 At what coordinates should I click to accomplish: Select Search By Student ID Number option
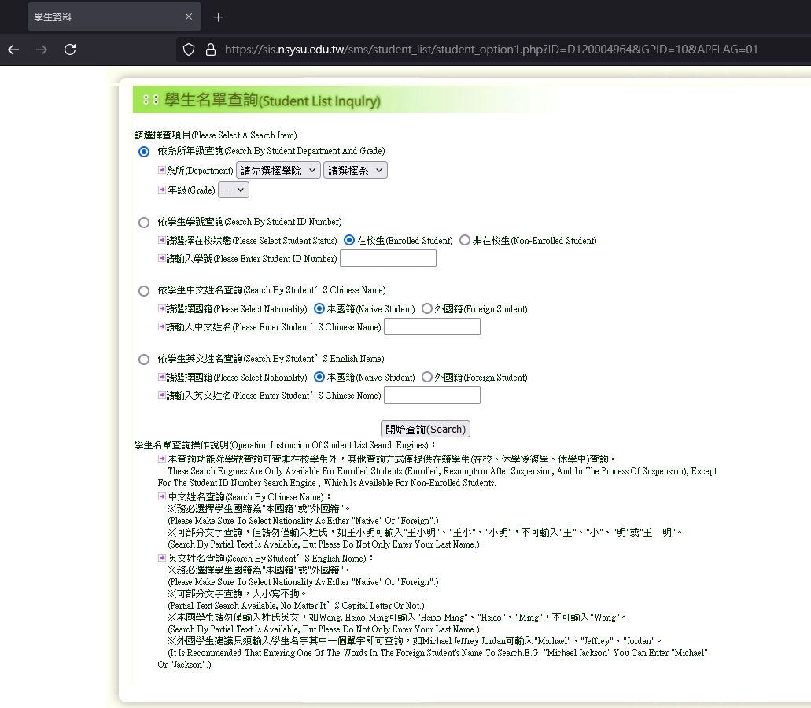click(x=144, y=223)
